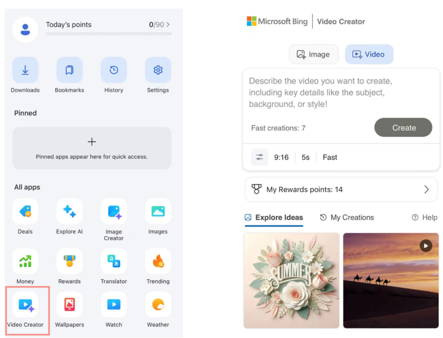Launch the Watch app
Screen dimensions: 443x338
point(114,304)
